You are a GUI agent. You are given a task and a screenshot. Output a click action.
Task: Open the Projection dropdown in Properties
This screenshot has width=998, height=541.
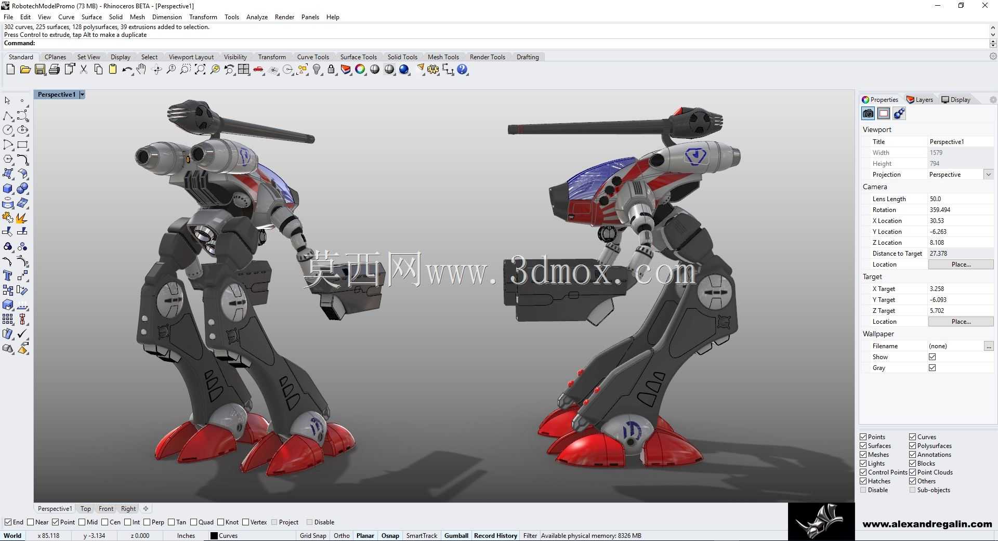[988, 175]
